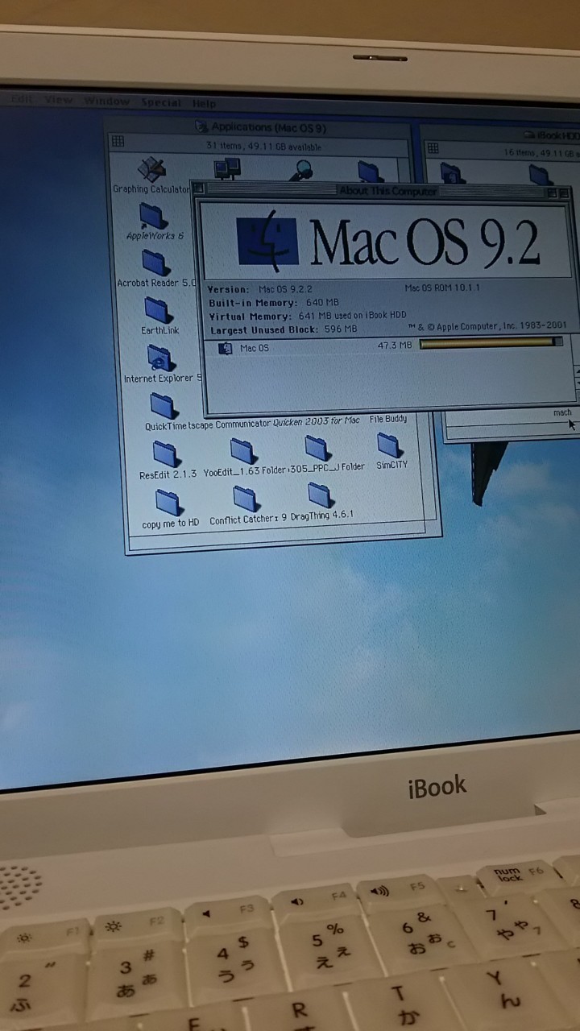Click the Version Mac OS 9.2.2 line
Image resolution: width=580 pixels, height=1031 pixels.
click(x=260, y=289)
